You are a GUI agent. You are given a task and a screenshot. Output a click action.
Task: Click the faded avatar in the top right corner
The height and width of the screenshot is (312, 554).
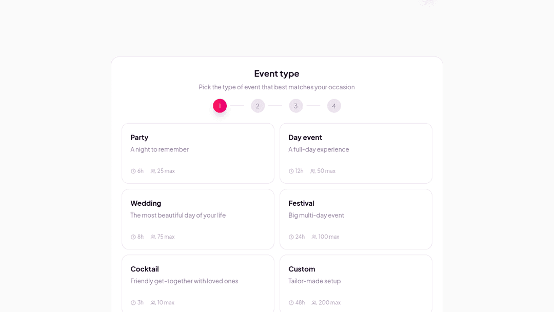tap(427, 3)
